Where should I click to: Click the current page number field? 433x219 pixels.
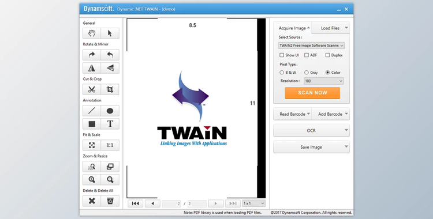(171, 203)
